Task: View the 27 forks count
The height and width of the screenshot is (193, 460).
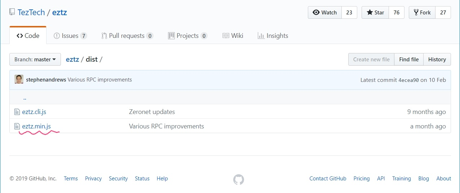Action: point(443,12)
